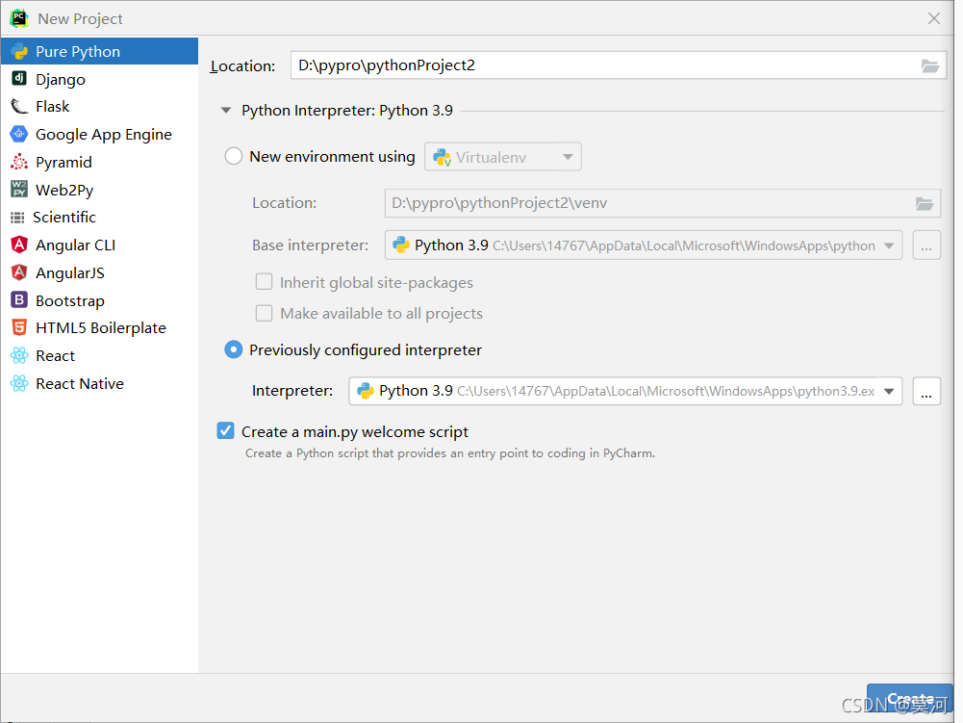The image size is (963, 723).
Task: Click the Pure Python icon in the project list
Action: click(19, 52)
